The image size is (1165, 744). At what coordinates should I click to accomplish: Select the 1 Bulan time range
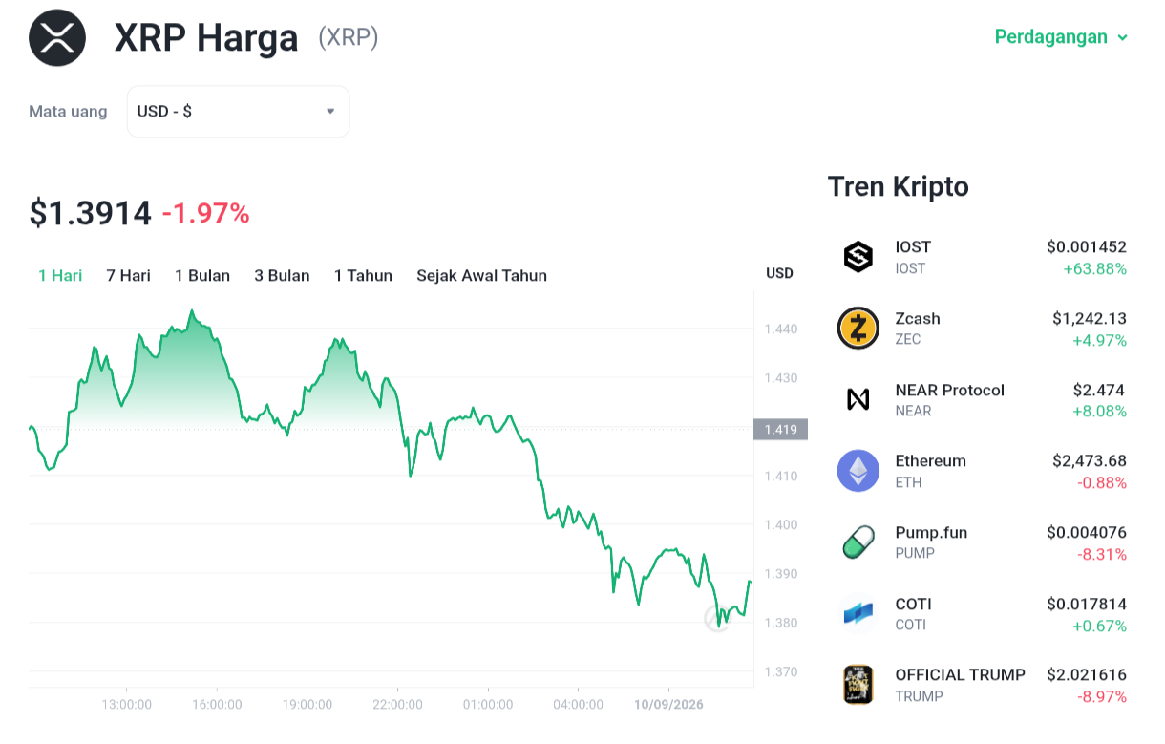[202, 276]
